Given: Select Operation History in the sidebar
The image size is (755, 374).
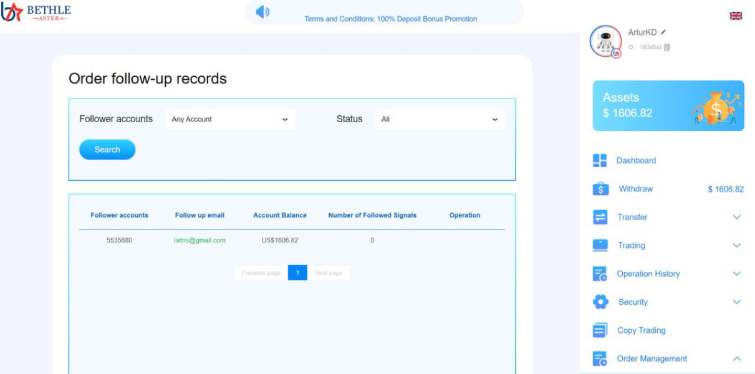Looking at the screenshot, I should tap(648, 274).
